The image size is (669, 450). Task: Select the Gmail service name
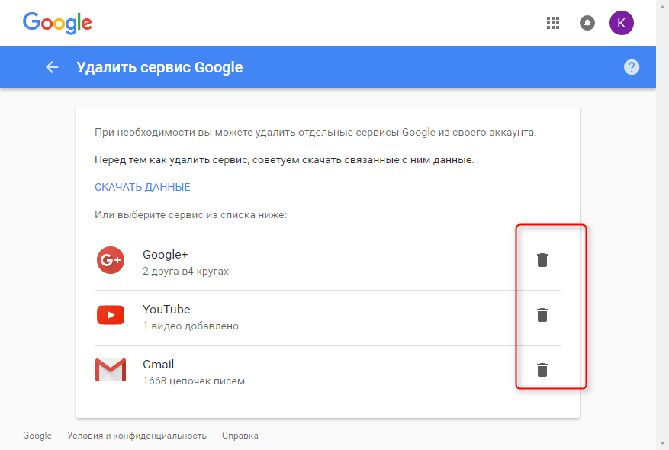(159, 365)
